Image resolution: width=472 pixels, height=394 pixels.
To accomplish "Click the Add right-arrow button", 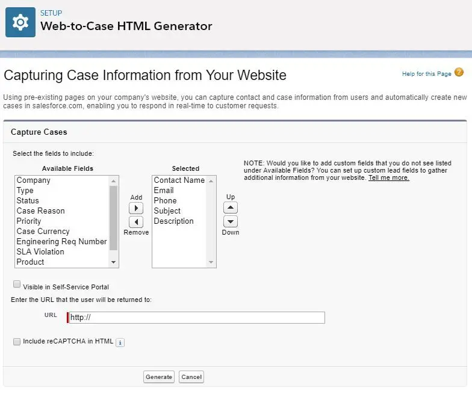I will [136, 208].
